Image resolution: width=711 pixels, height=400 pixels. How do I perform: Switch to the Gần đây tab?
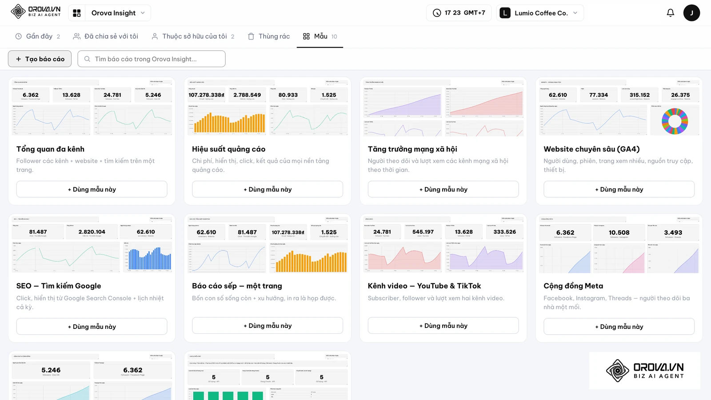[38, 36]
